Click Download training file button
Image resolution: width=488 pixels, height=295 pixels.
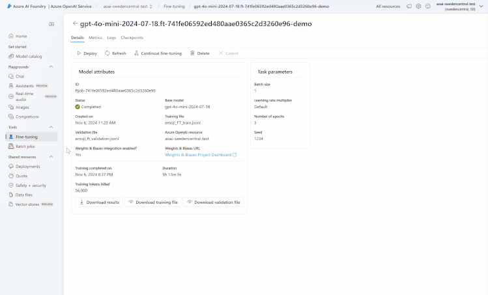[153, 203]
